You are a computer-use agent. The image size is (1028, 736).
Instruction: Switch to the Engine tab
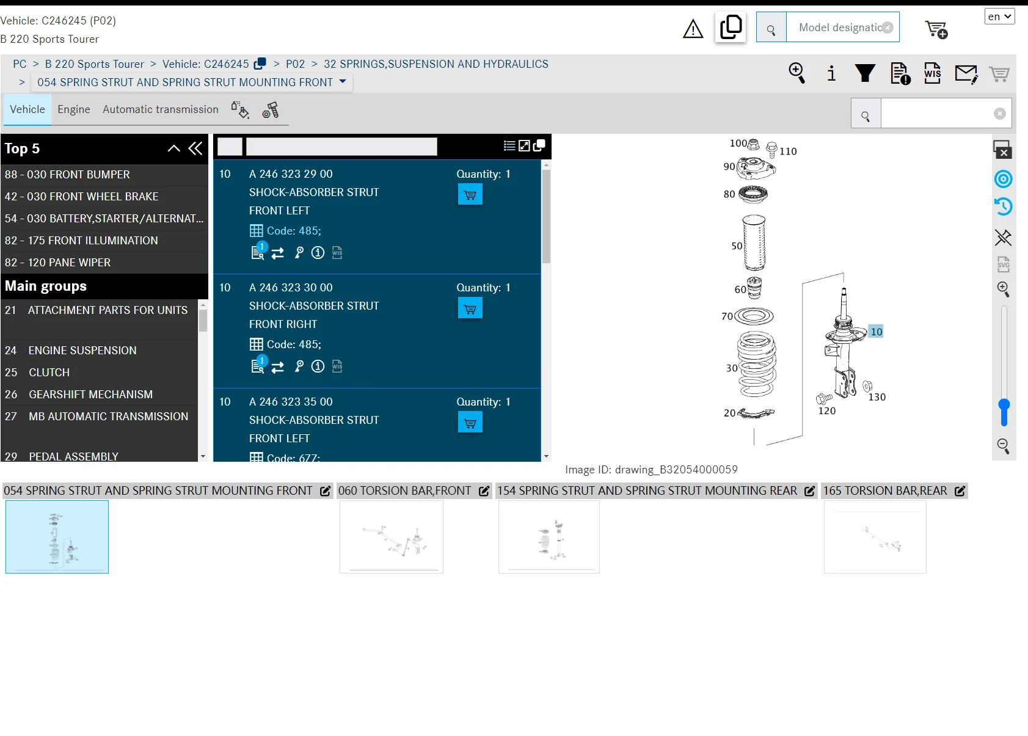pos(74,109)
